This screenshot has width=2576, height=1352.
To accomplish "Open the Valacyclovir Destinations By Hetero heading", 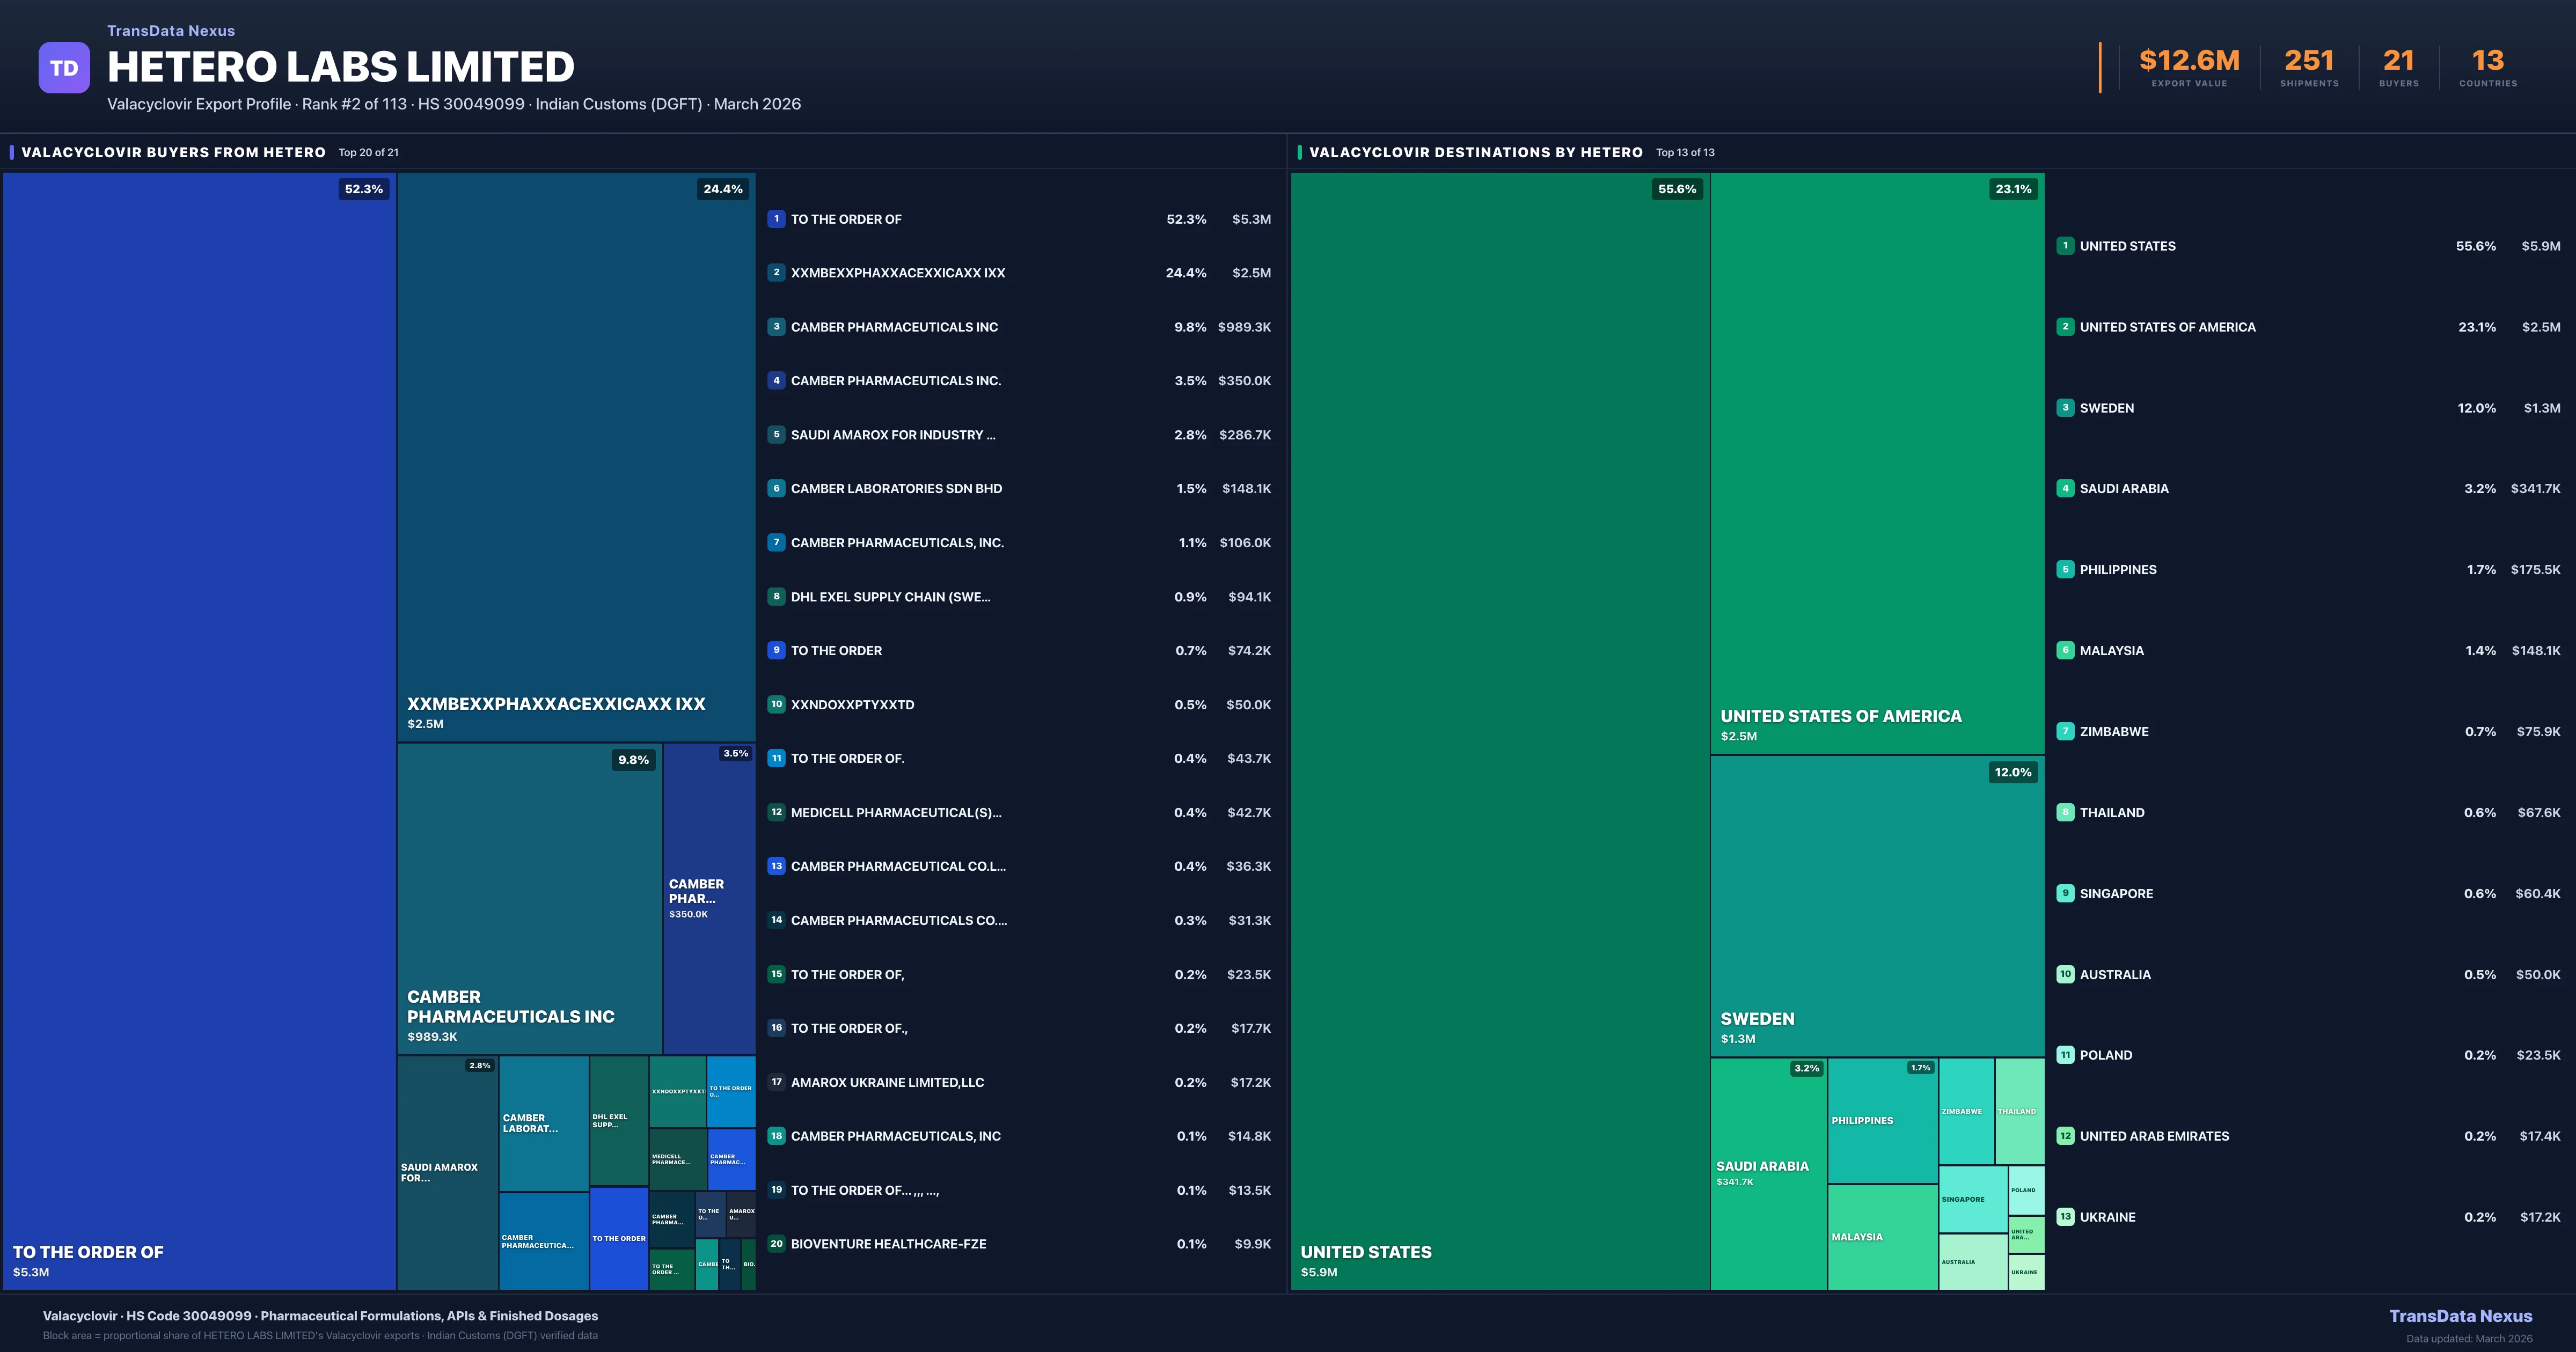I will [x=1475, y=152].
